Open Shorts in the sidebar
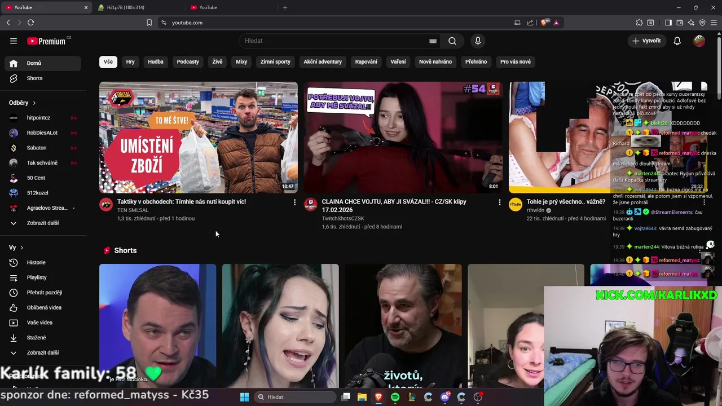 point(43,78)
